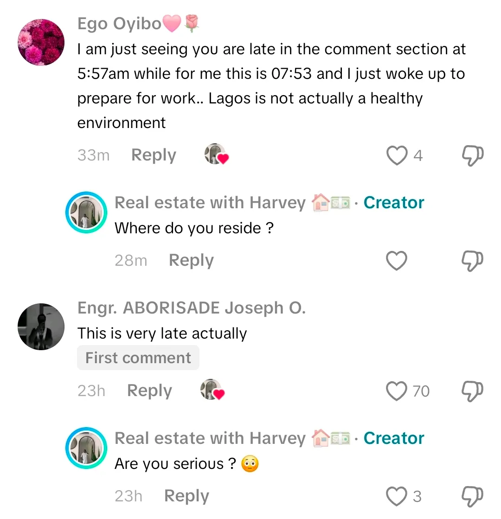Dislike the 'Are you serious ?' reply
The height and width of the screenshot is (519, 501).
pos(473,496)
